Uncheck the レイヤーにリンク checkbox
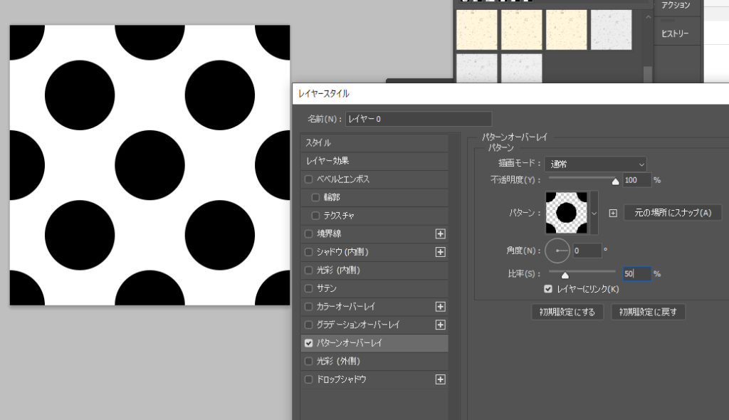 [x=547, y=289]
